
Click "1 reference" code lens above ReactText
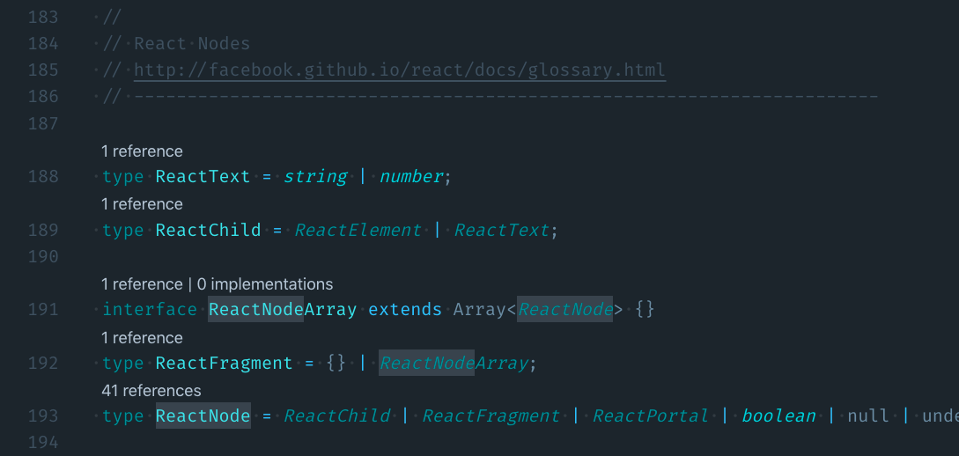pyautogui.click(x=142, y=151)
